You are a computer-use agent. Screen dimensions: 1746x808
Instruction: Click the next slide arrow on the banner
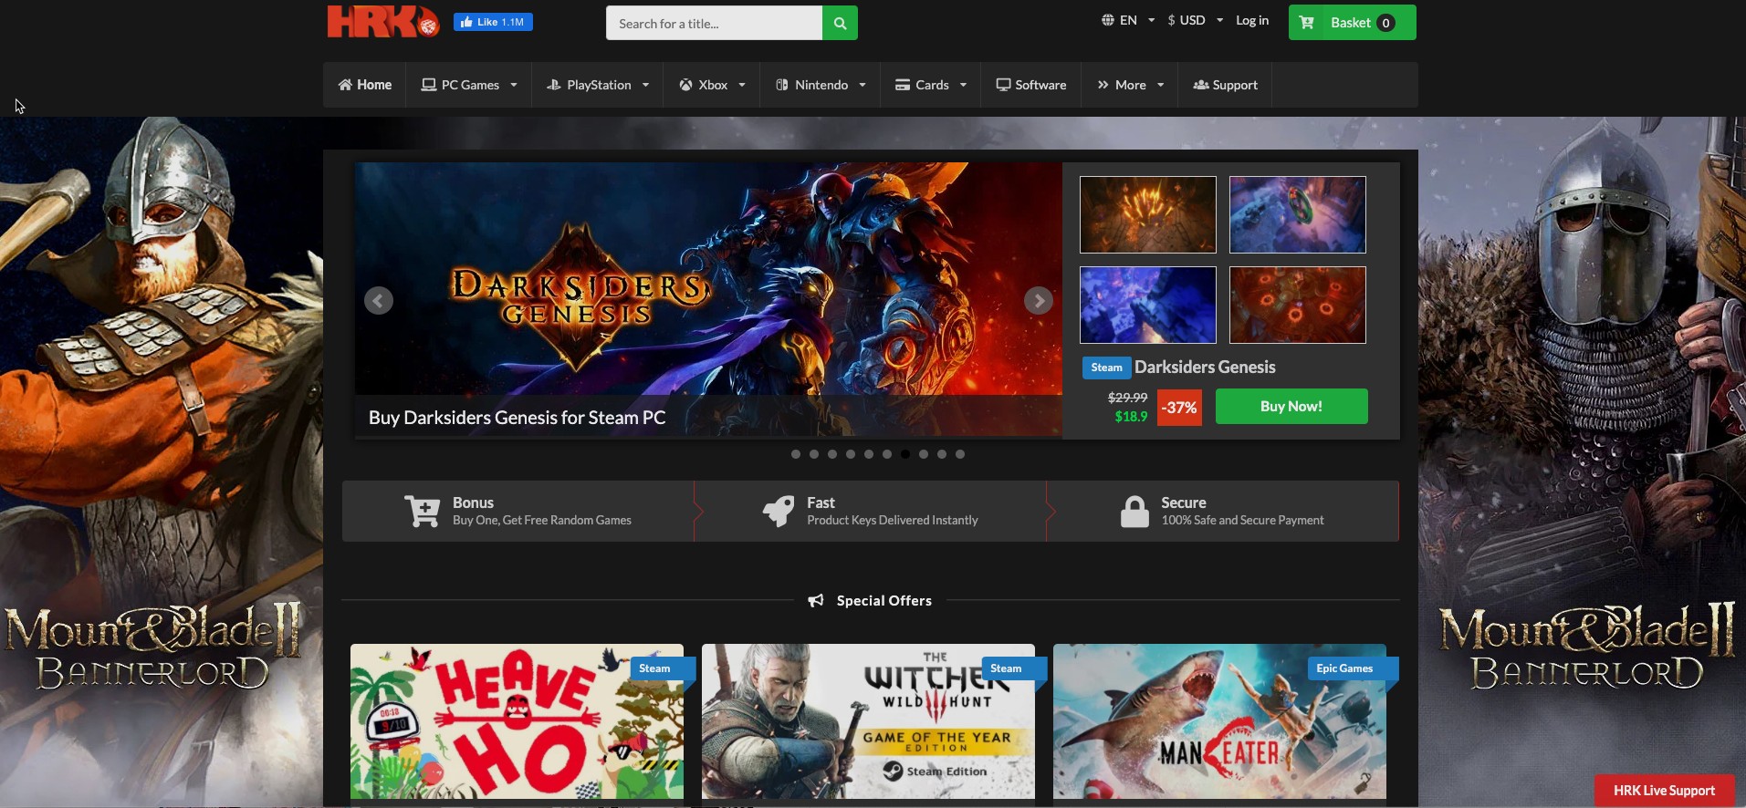pyautogui.click(x=1039, y=301)
